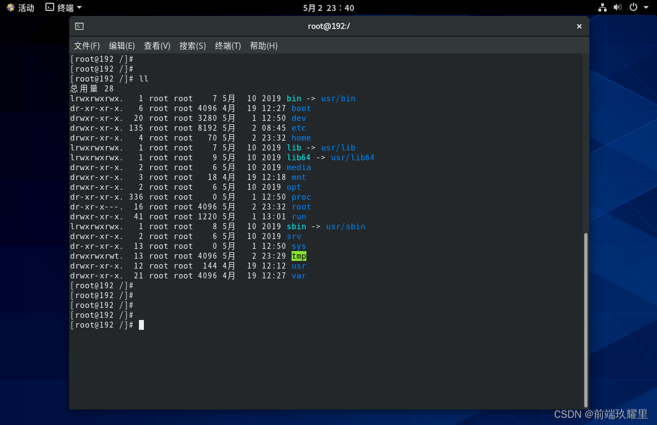The width and height of the screenshot is (657, 425).
Task: Click the volume speaker icon in top bar
Action: 618,7
